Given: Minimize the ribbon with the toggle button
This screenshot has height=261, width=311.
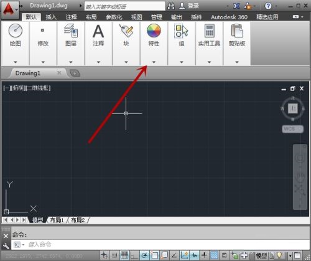Looking at the screenshot, I should tap(295, 17).
